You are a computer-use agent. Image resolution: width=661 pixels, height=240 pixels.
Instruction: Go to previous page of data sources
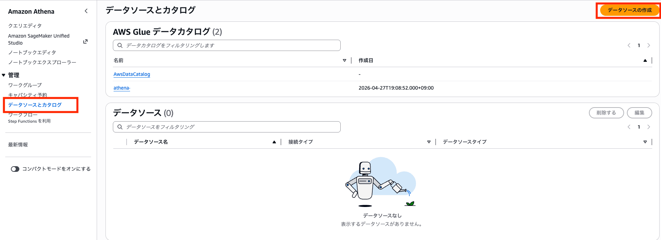click(629, 127)
